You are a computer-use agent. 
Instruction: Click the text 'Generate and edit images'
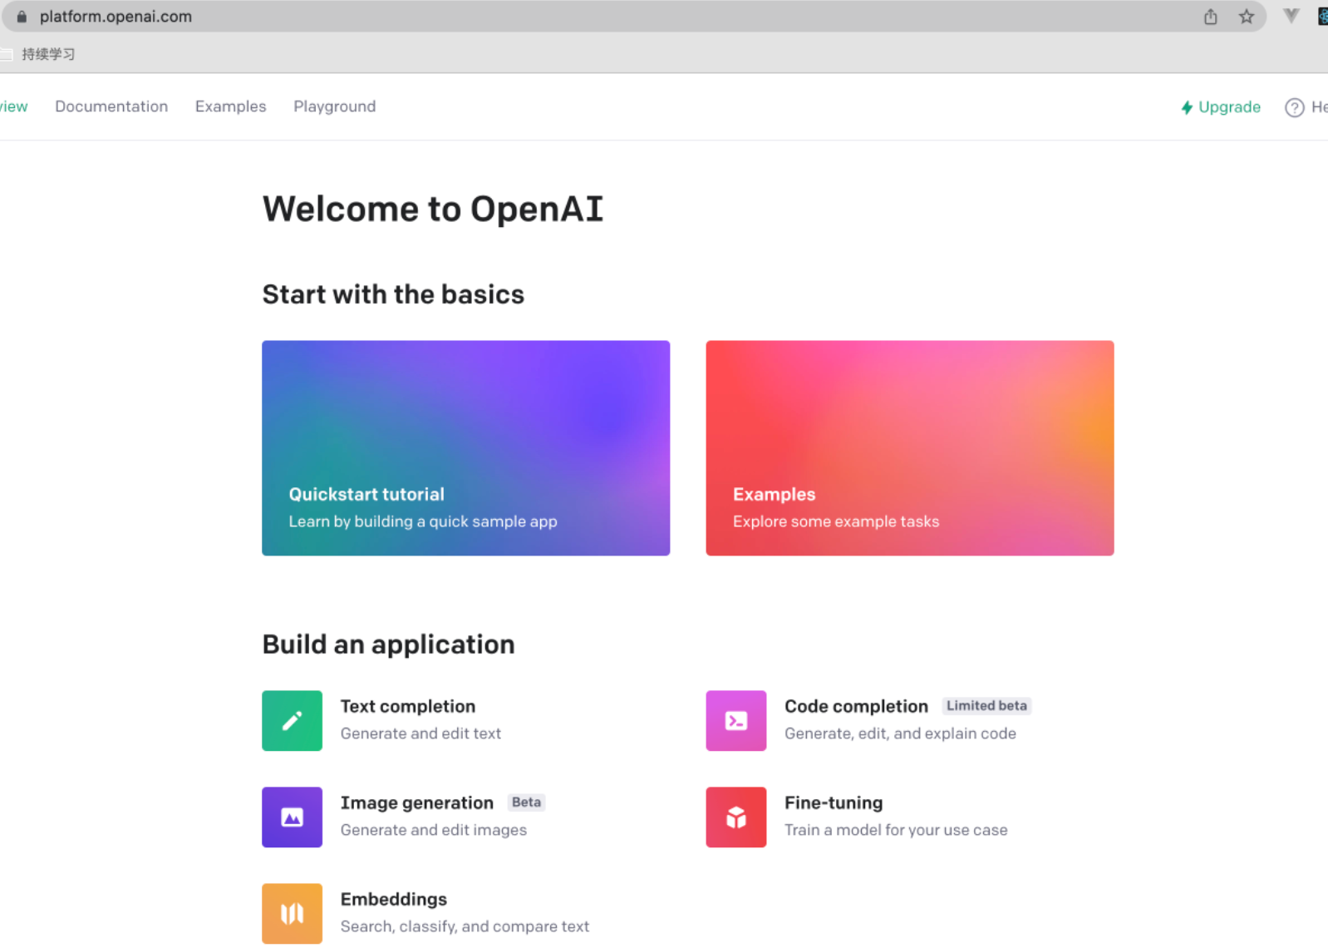434,830
